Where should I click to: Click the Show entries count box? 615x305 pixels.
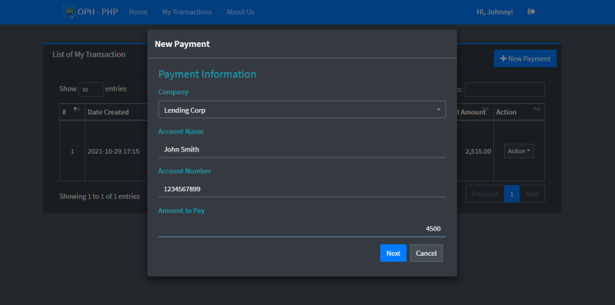click(x=91, y=90)
